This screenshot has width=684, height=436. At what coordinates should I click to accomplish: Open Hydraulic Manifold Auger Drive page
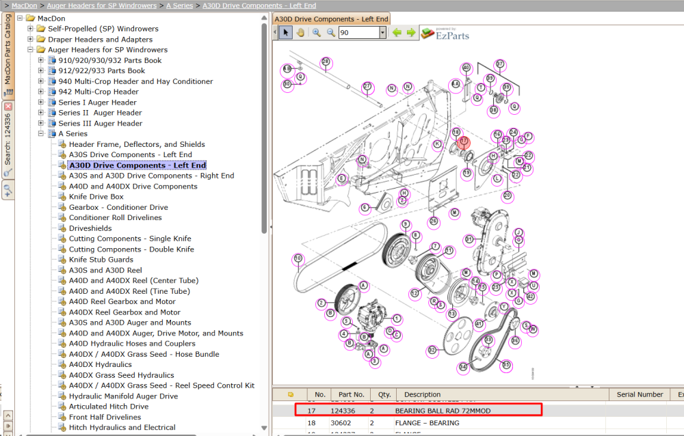[123, 396]
